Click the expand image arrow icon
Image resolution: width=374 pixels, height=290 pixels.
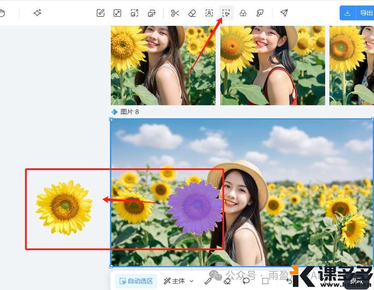point(118,13)
